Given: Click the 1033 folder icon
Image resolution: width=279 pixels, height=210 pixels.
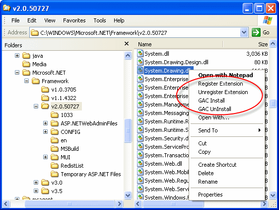Looking at the screenshot, I should (x=55, y=115).
